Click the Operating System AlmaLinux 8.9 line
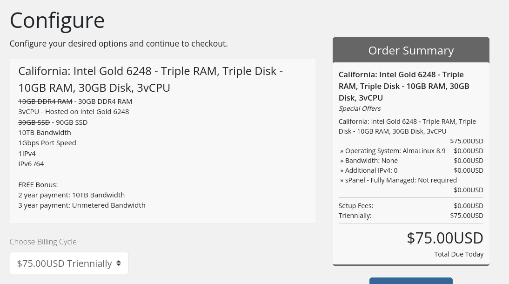509x284 pixels. pos(411,151)
